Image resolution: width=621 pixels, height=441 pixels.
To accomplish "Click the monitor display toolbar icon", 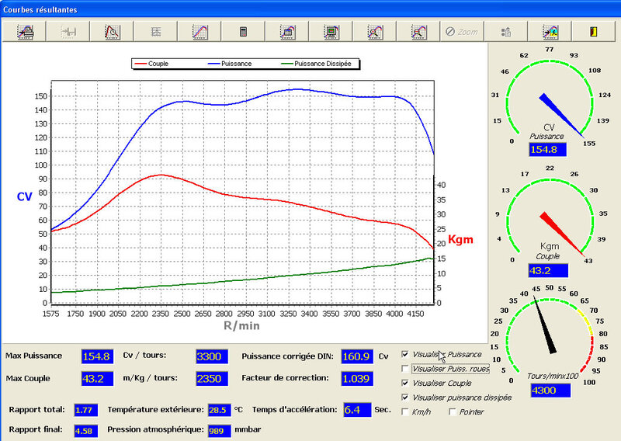I will click(x=331, y=32).
